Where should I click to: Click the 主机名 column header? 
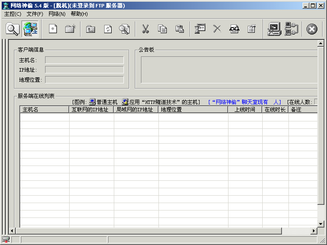click(x=44, y=110)
